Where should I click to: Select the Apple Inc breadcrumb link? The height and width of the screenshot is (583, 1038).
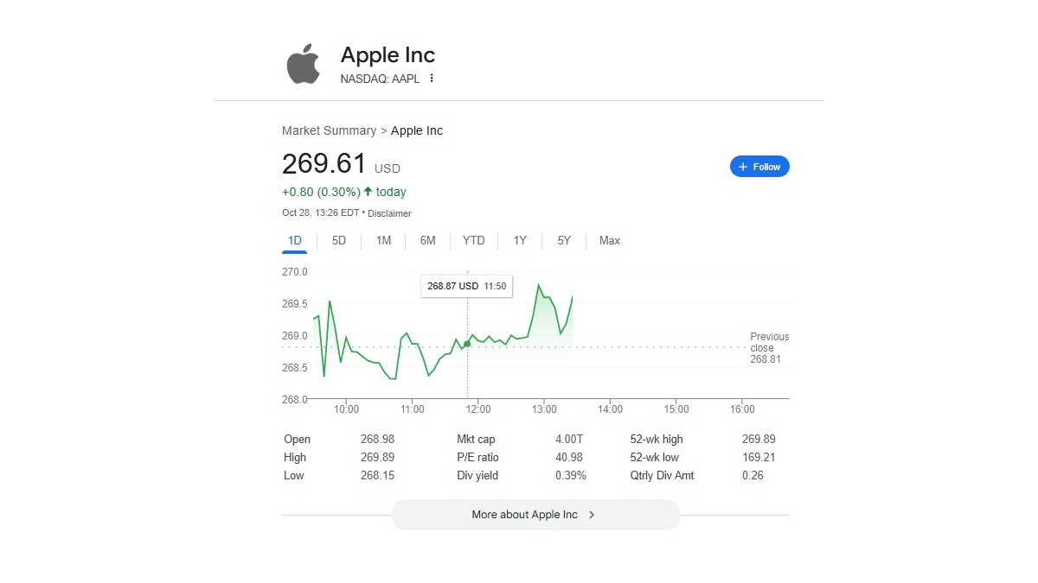[416, 130]
